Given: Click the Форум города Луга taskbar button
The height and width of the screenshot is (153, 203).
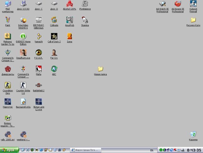Looking at the screenshot, I should pyautogui.click(x=85, y=150).
